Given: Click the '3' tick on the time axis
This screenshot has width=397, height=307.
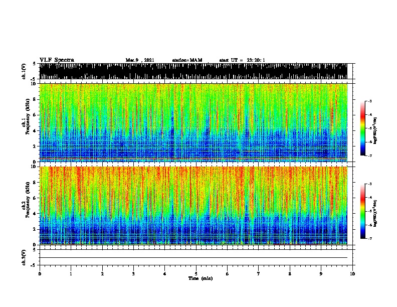Looking at the screenshot, I should (133, 274).
